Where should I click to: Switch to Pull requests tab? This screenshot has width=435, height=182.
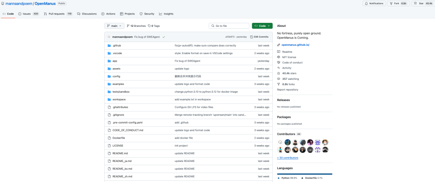tap(58, 14)
